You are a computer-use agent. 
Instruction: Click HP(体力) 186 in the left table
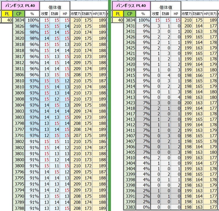pos(99,142)
